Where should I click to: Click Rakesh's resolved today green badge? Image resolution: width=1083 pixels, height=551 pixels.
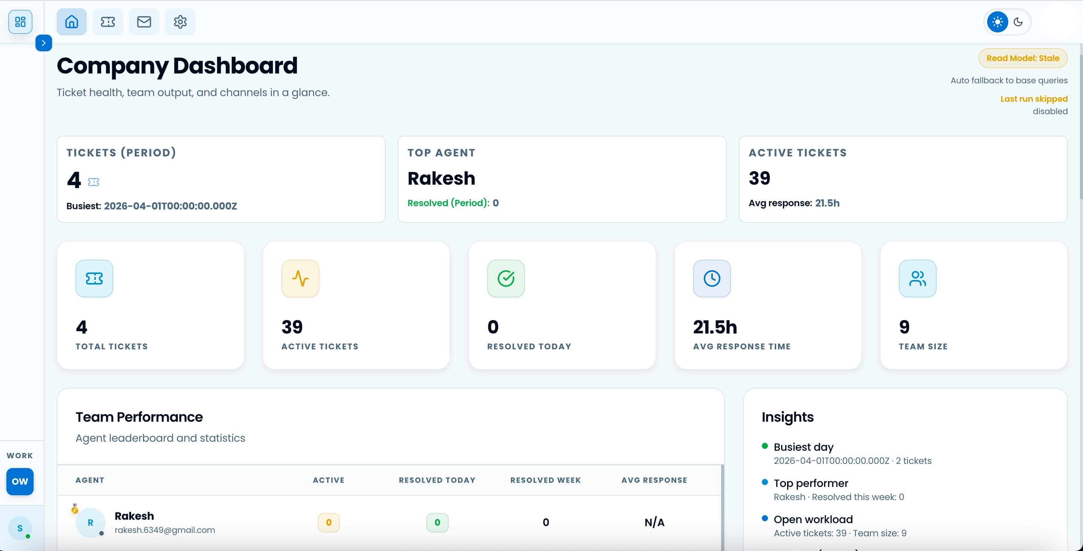(x=437, y=522)
